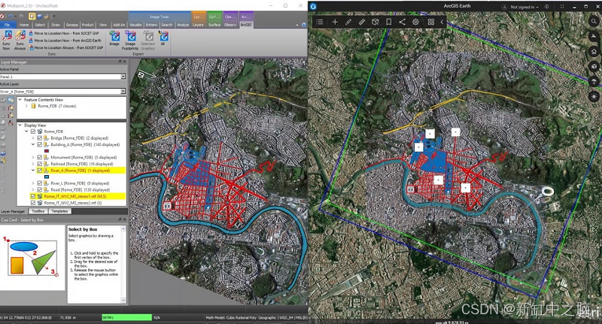Switch to the Templates panel tab

pos(59,211)
